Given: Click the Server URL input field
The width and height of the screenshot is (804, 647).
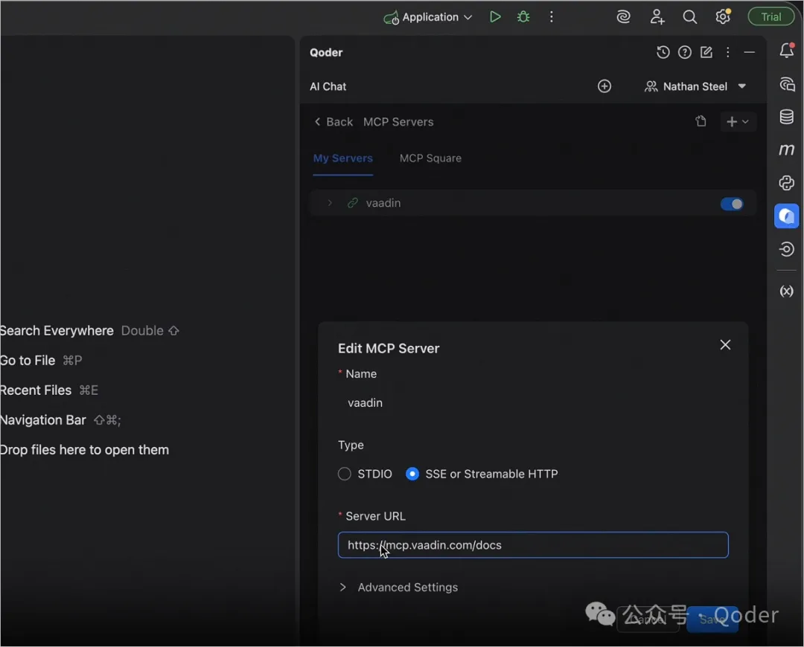Looking at the screenshot, I should click(x=533, y=545).
